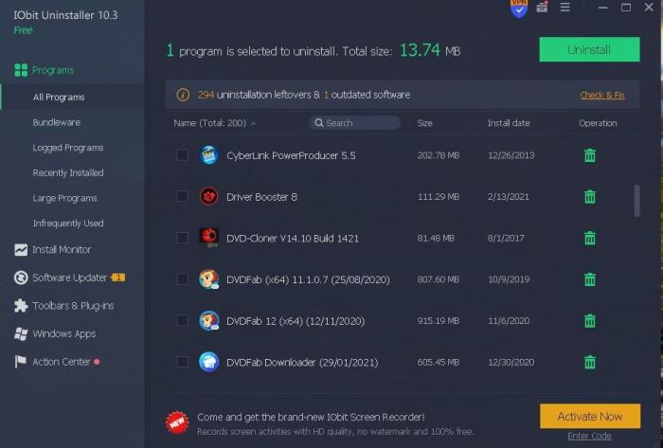This screenshot has height=448, width=663.
Task: Click the red NEW badge icon
Action: click(x=178, y=422)
